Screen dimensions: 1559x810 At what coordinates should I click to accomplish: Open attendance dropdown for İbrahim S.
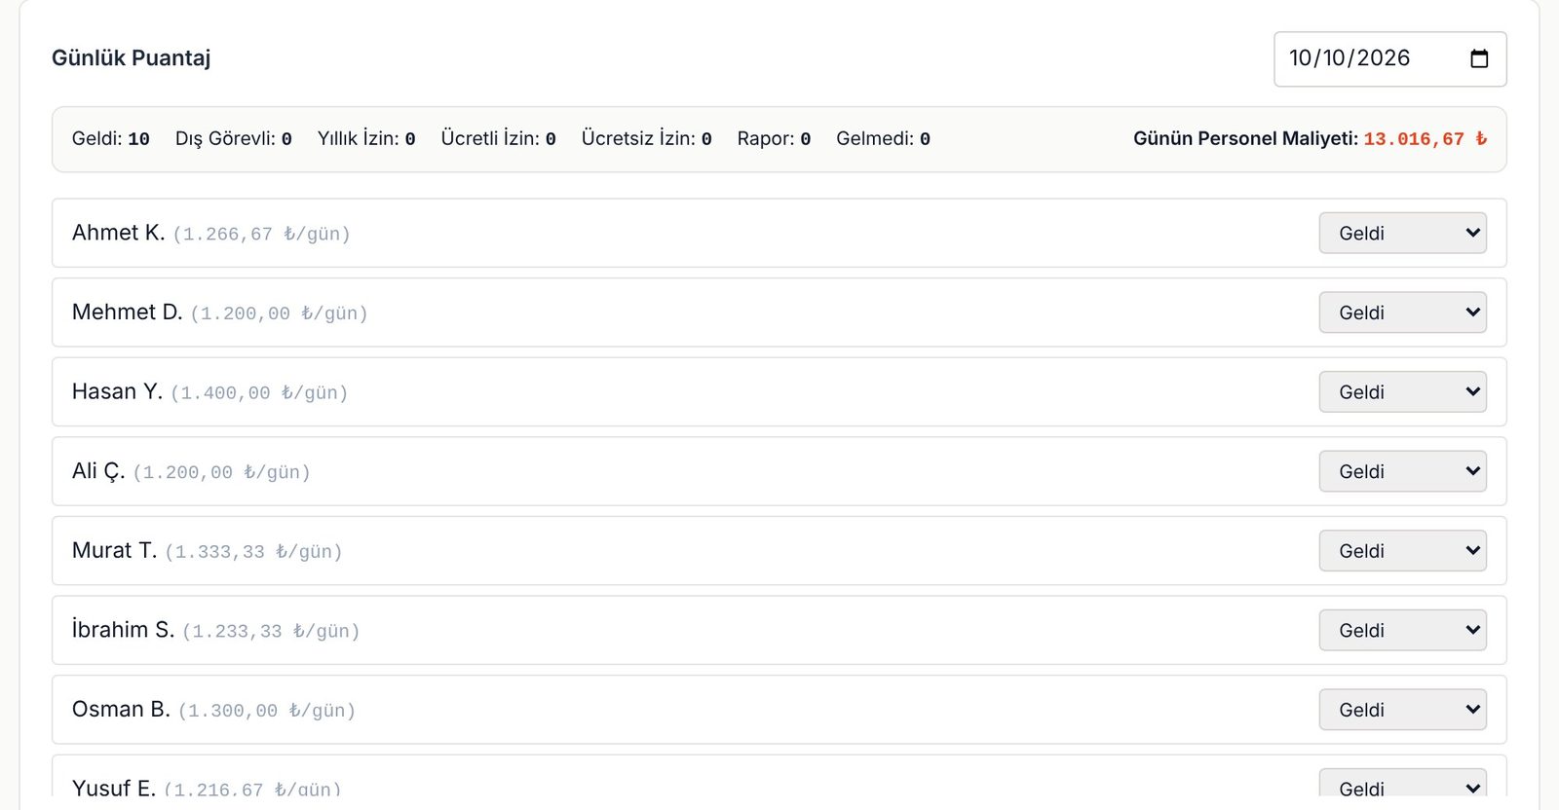pyautogui.click(x=1403, y=630)
